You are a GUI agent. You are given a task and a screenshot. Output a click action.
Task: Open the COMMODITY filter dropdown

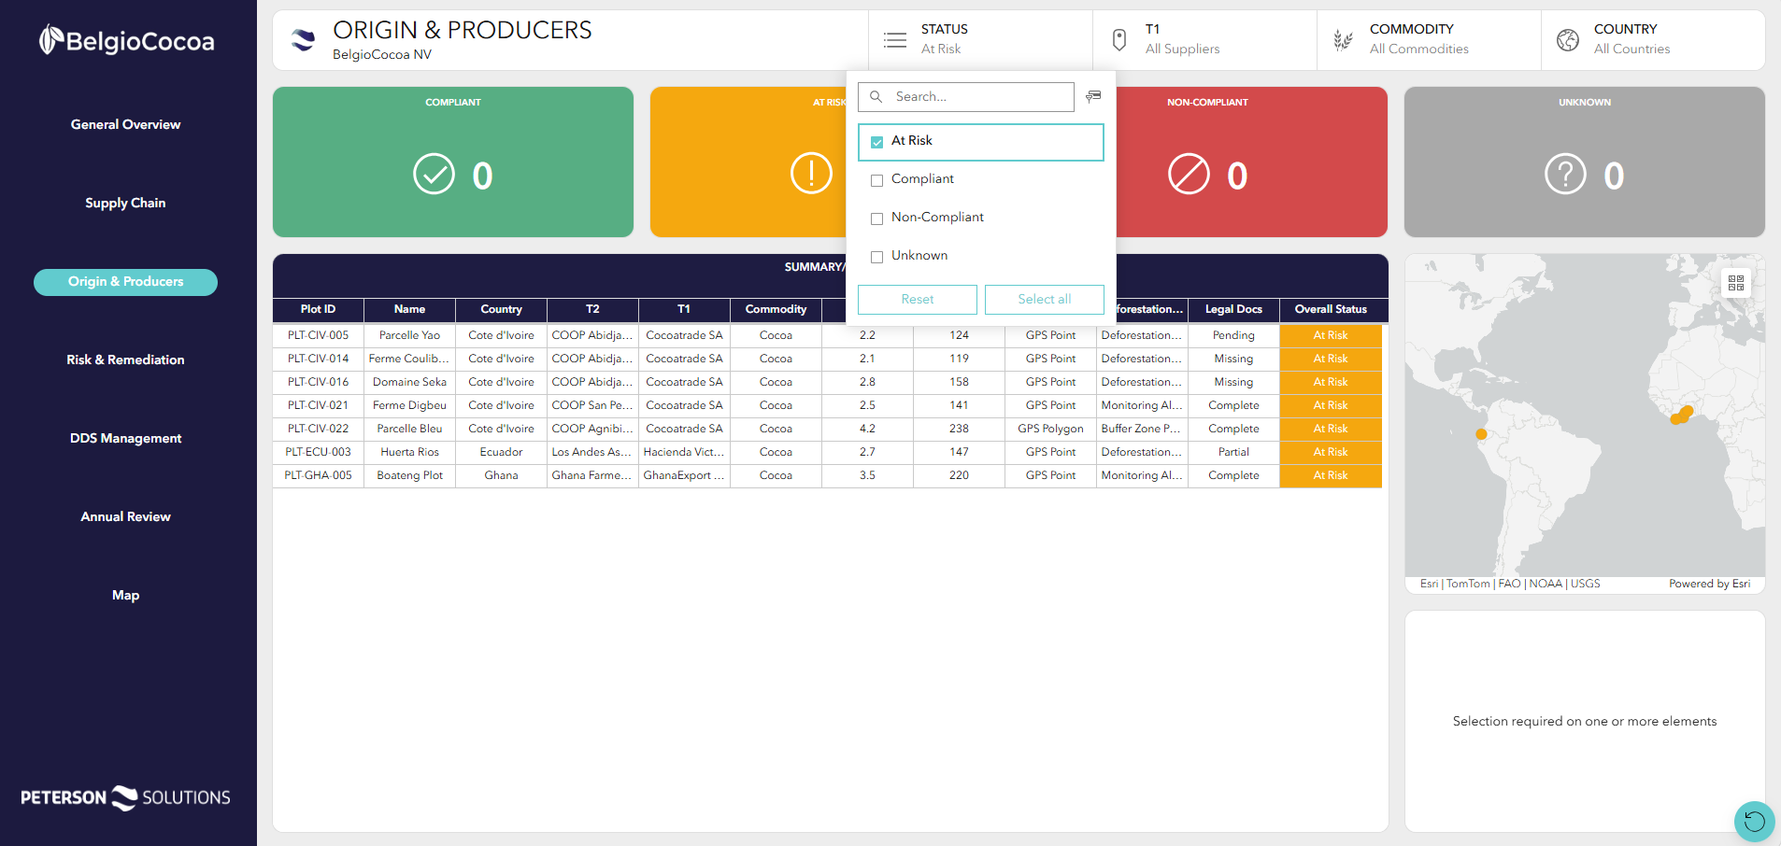click(1429, 40)
